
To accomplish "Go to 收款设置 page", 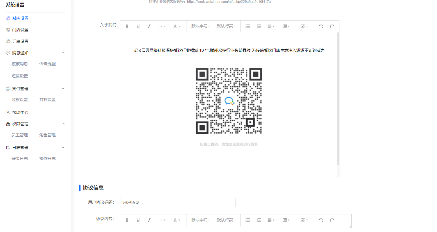I will pos(20,100).
